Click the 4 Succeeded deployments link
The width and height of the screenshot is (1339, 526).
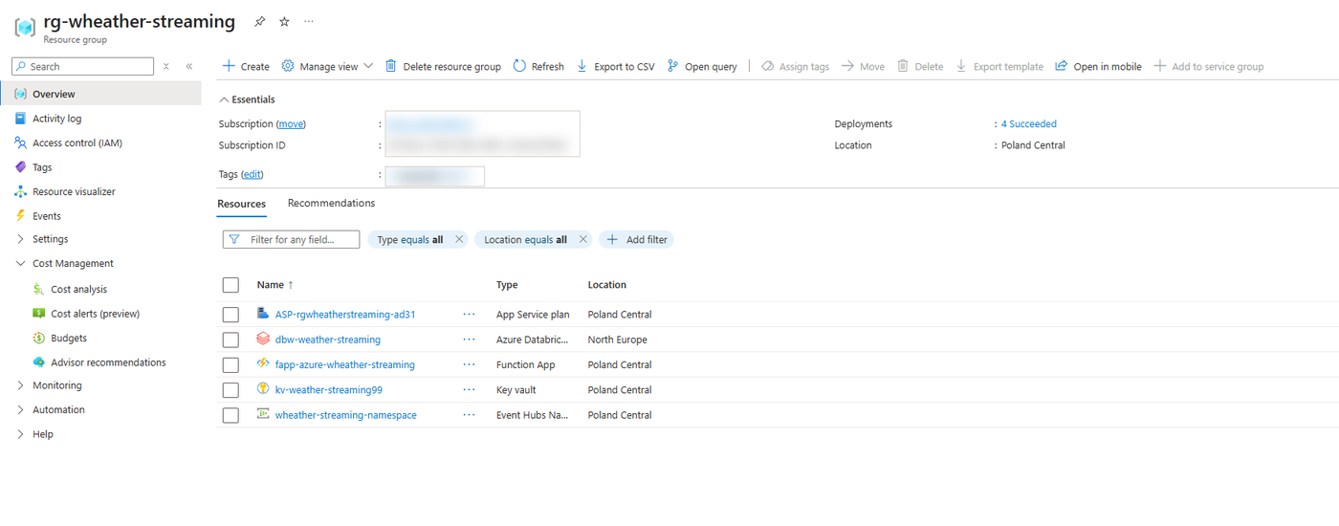(x=1029, y=124)
